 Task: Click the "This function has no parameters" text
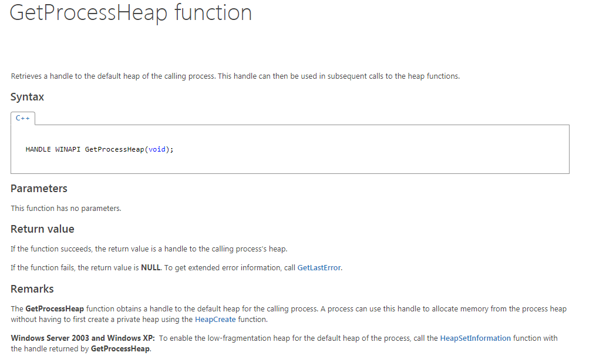66,209
